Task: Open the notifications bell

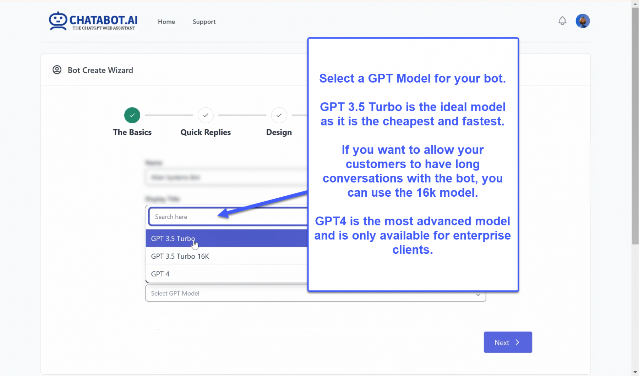Action: pos(562,21)
